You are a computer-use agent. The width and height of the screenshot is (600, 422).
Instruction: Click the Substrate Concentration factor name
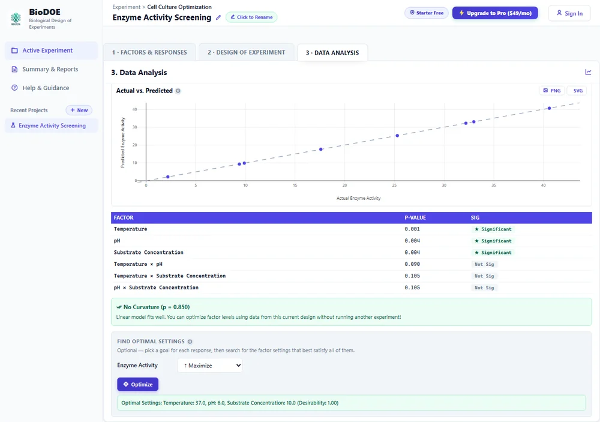[148, 252]
